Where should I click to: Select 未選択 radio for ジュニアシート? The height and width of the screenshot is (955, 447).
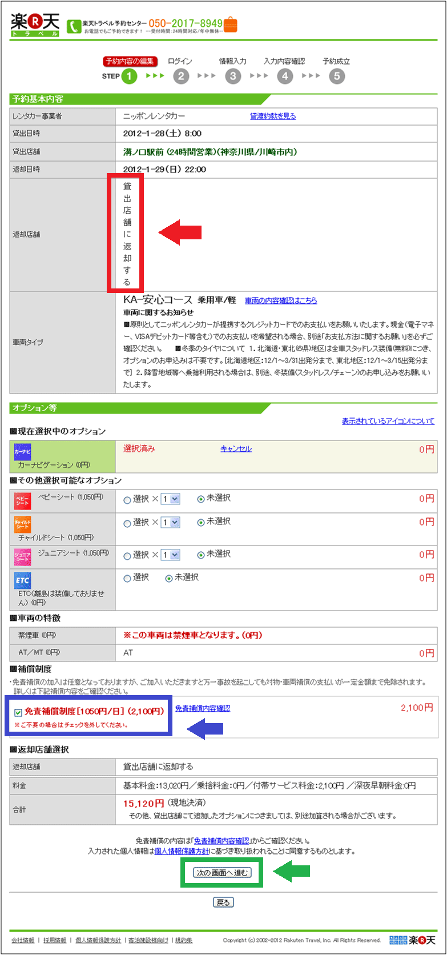pos(201,555)
